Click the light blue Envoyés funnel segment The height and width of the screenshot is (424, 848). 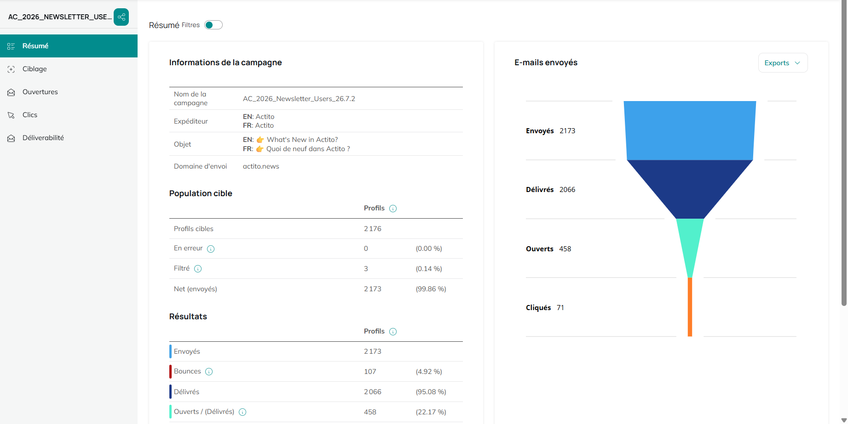point(690,130)
